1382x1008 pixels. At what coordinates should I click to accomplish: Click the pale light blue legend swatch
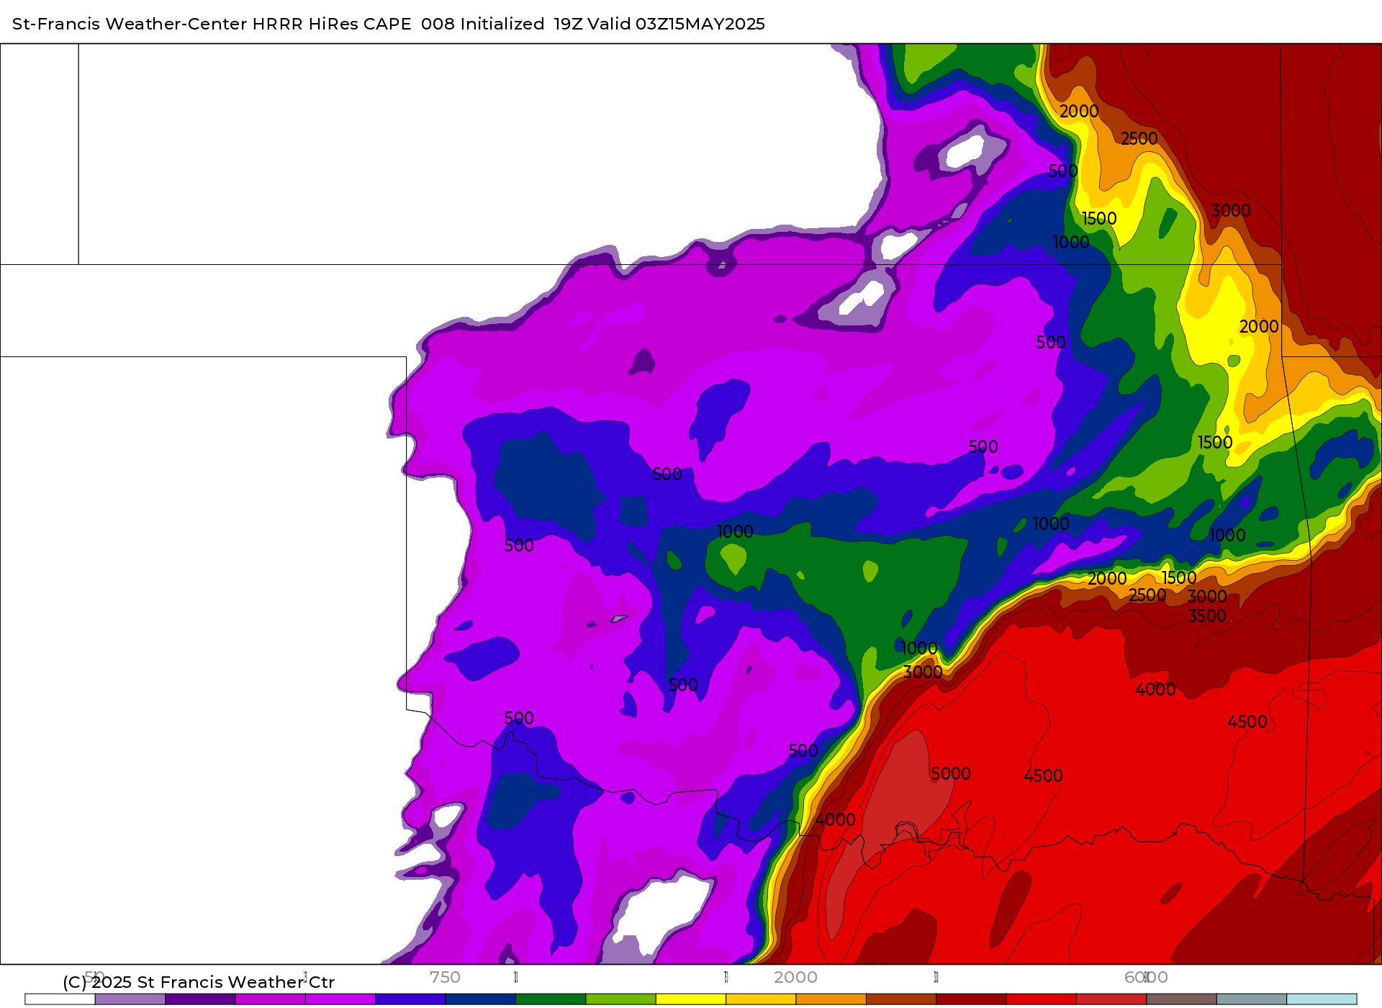tap(1322, 999)
